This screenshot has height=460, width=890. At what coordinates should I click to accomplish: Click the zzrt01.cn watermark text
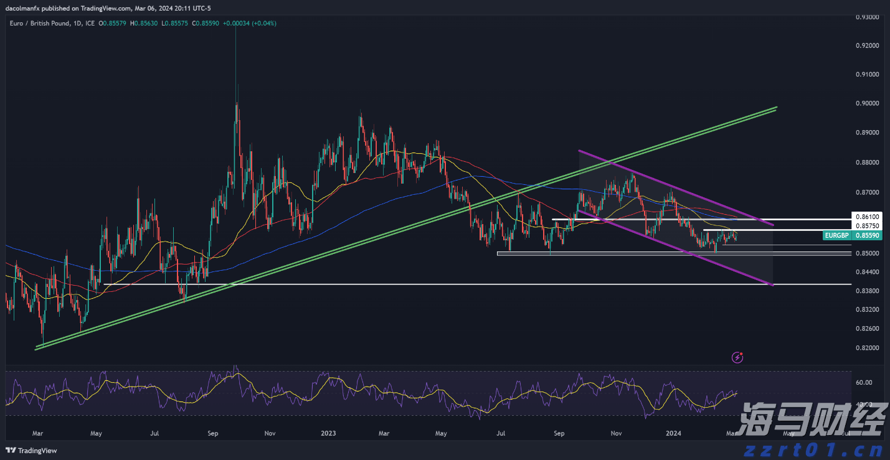click(x=812, y=449)
